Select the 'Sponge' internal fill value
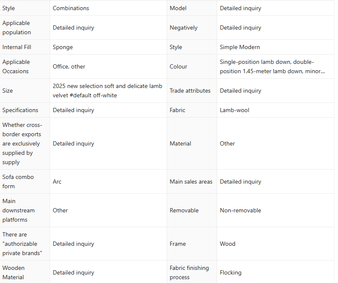Viewport: 338px width, 283px height. coord(63,47)
